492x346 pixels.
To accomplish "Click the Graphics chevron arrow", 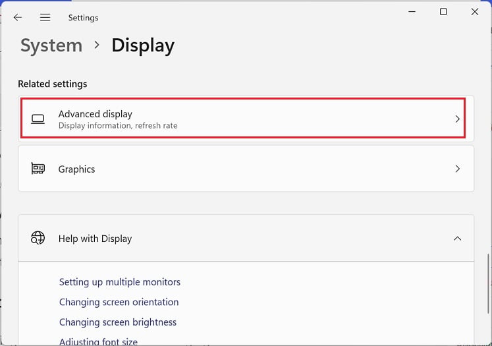I will click(x=458, y=169).
